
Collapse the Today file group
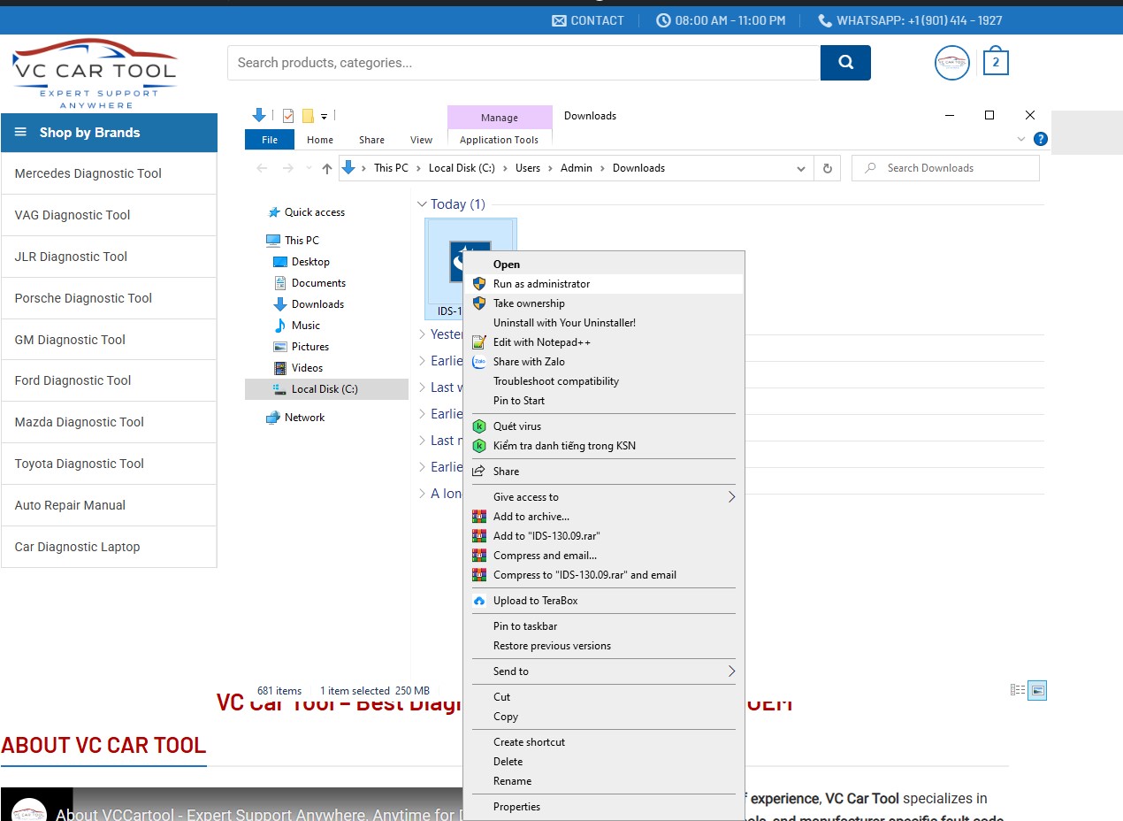point(422,204)
